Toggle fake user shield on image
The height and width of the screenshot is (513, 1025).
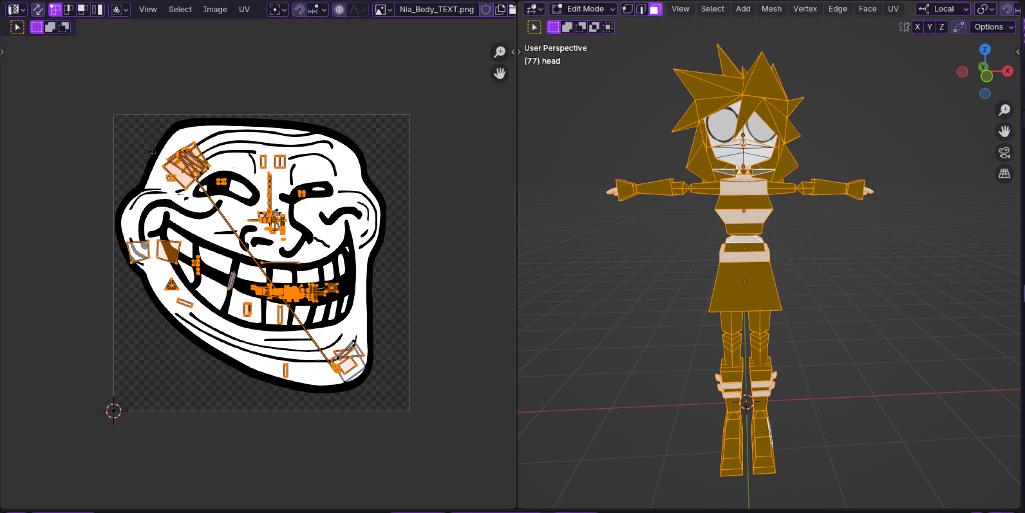pyautogui.click(x=486, y=9)
